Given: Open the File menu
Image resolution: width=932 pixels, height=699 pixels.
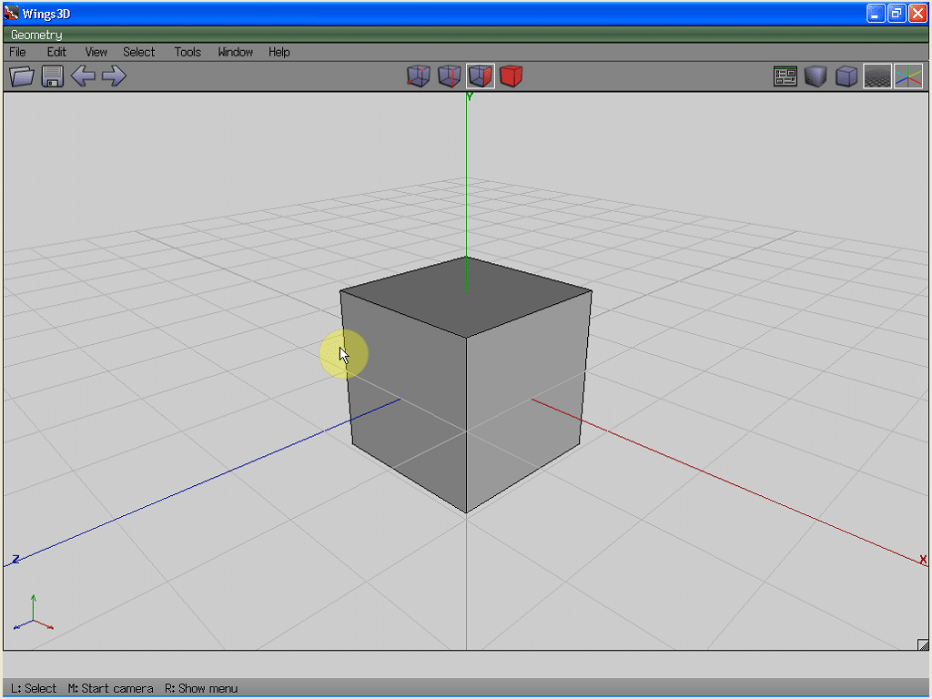Looking at the screenshot, I should [x=17, y=52].
